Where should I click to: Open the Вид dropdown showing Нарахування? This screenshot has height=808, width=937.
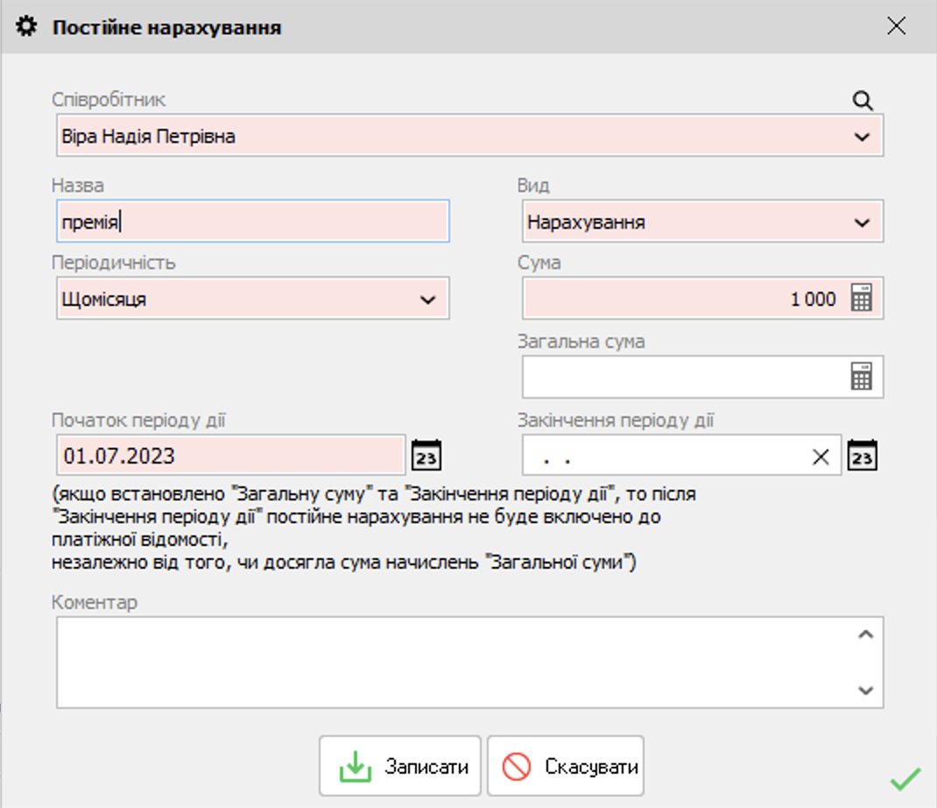(x=862, y=223)
